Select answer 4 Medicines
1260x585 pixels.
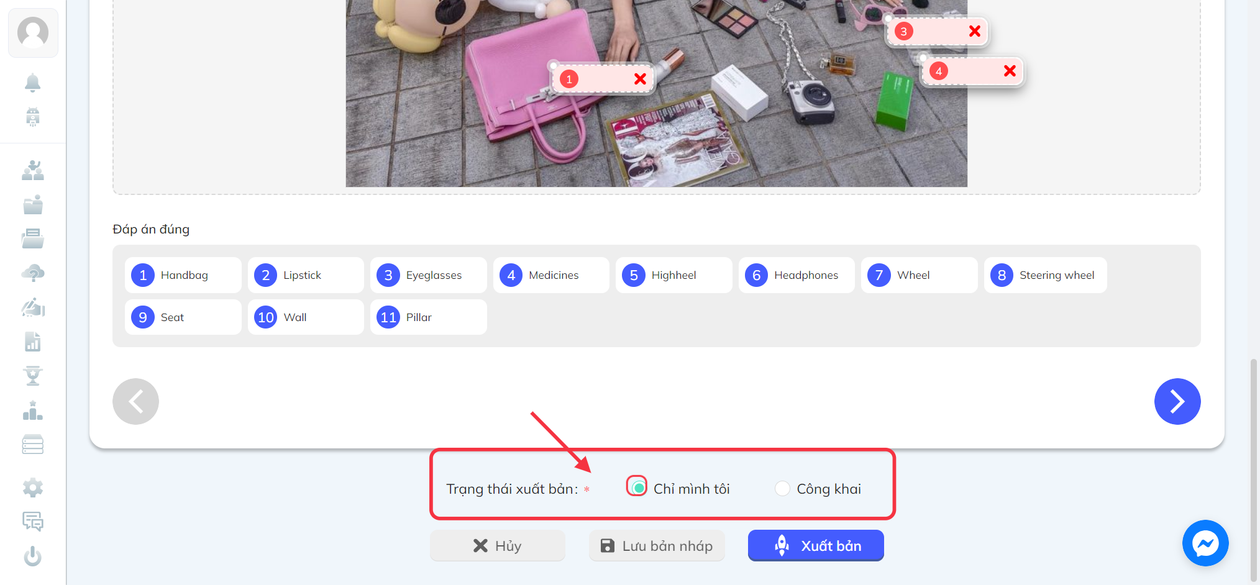pyautogui.click(x=551, y=275)
